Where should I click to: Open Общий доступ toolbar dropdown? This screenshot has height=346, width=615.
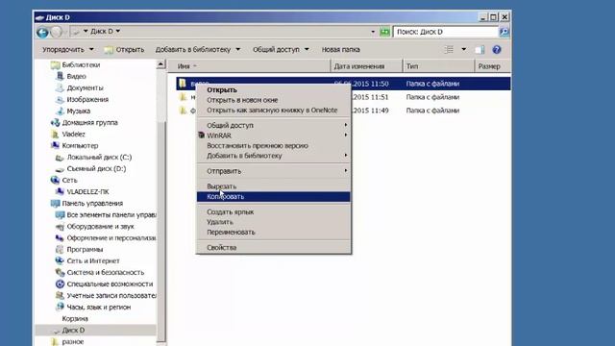click(x=281, y=50)
